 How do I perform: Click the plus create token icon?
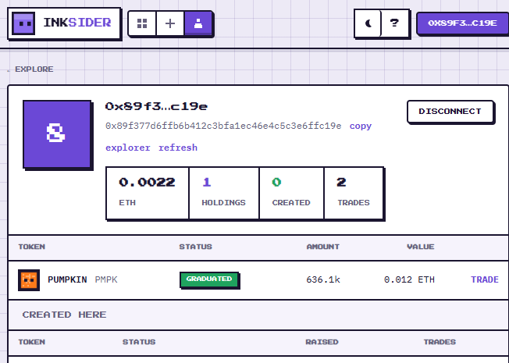(x=170, y=23)
